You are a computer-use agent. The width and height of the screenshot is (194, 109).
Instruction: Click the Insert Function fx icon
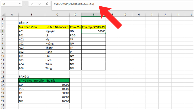[x=47, y=4]
